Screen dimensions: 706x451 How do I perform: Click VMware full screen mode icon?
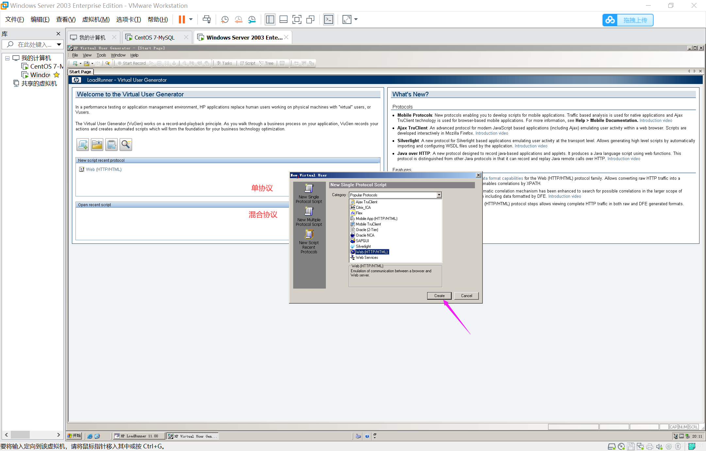point(297,20)
